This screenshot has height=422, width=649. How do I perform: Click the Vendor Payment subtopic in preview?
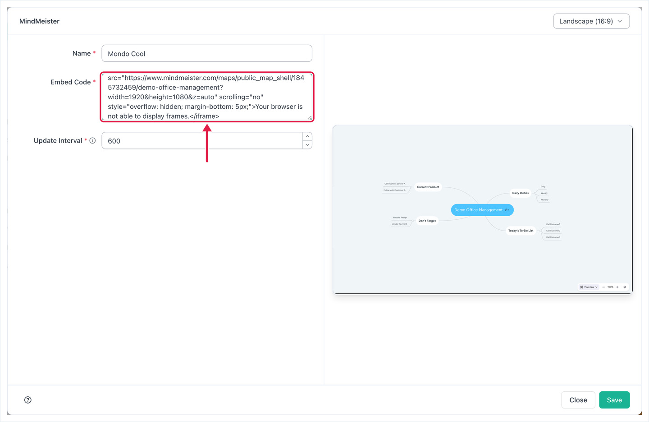tap(399, 224)
